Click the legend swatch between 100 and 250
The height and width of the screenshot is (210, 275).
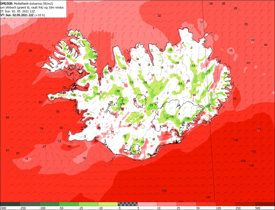click(x=226, y=204)
